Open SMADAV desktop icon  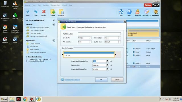coord(15,16)
